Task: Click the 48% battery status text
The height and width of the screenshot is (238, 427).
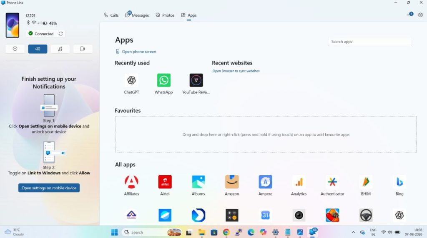Action: pos(53,23)
